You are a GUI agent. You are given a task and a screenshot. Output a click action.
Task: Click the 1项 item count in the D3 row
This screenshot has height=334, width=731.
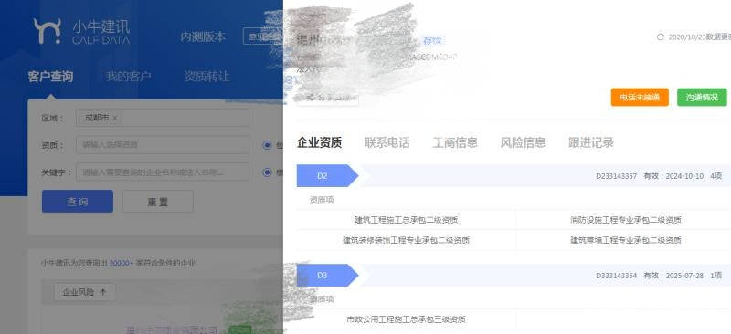[716, 276]
